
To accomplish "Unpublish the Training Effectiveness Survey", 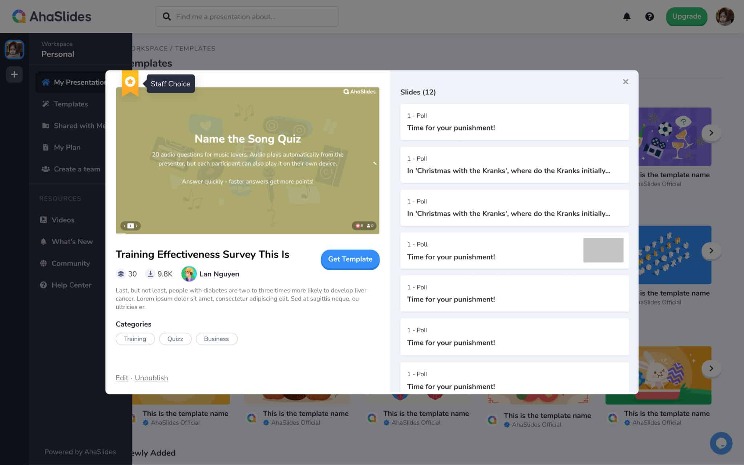I will point(151,378).
